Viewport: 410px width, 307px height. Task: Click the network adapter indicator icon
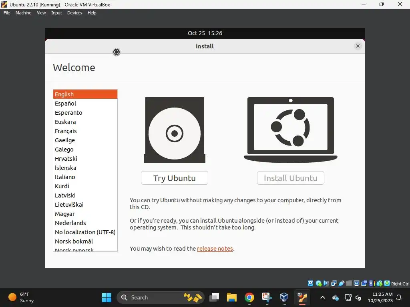point(334,283)
